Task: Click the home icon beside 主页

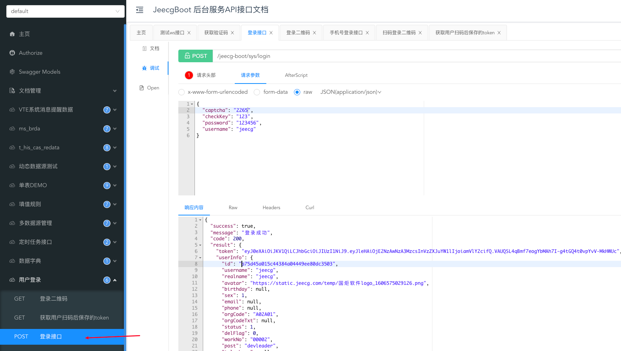Action: coord(12,34)
